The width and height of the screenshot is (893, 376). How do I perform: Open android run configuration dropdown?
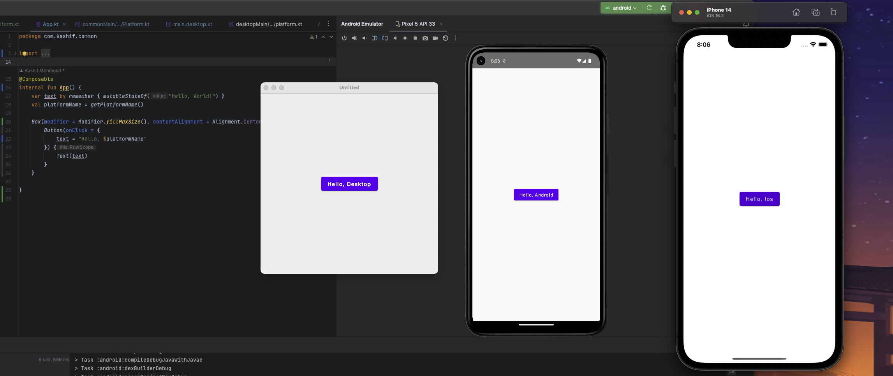[x=621, y=8]
